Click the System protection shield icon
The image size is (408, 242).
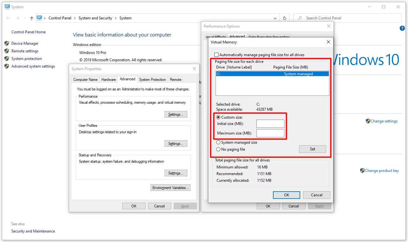(6, 59)
